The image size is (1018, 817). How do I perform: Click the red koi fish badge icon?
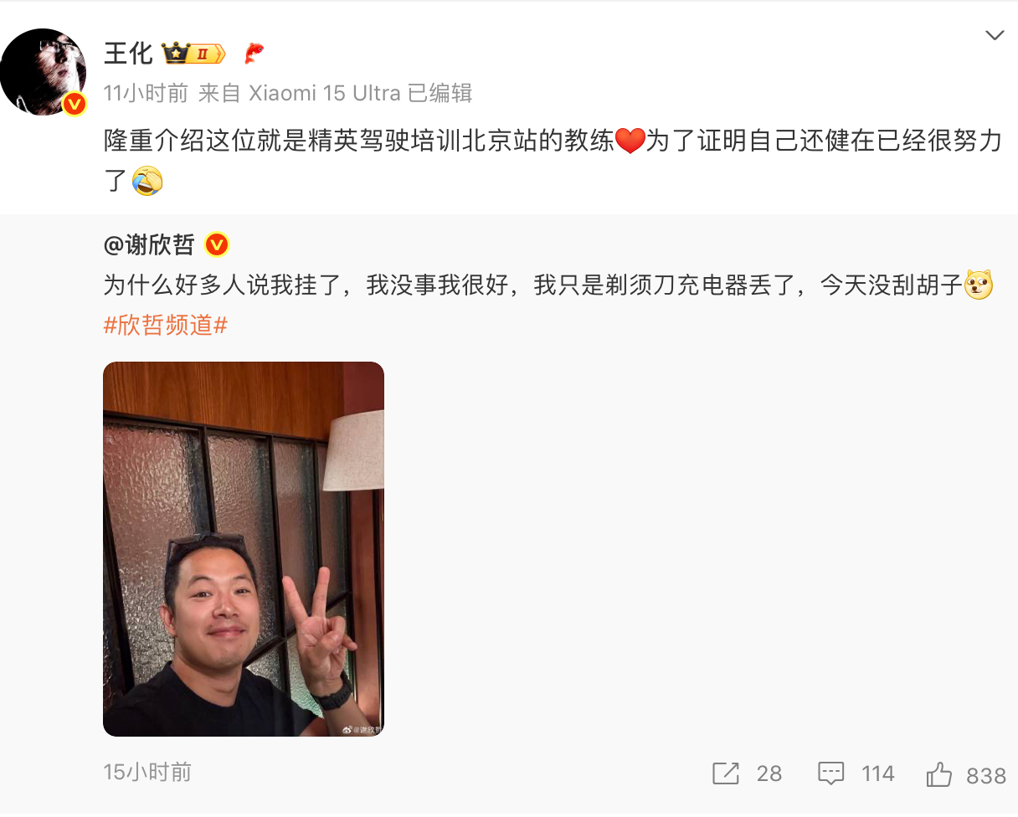click(x=254, y=54)
